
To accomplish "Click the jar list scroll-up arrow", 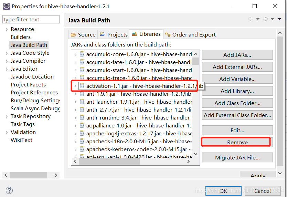I will (x=196, y=54).
